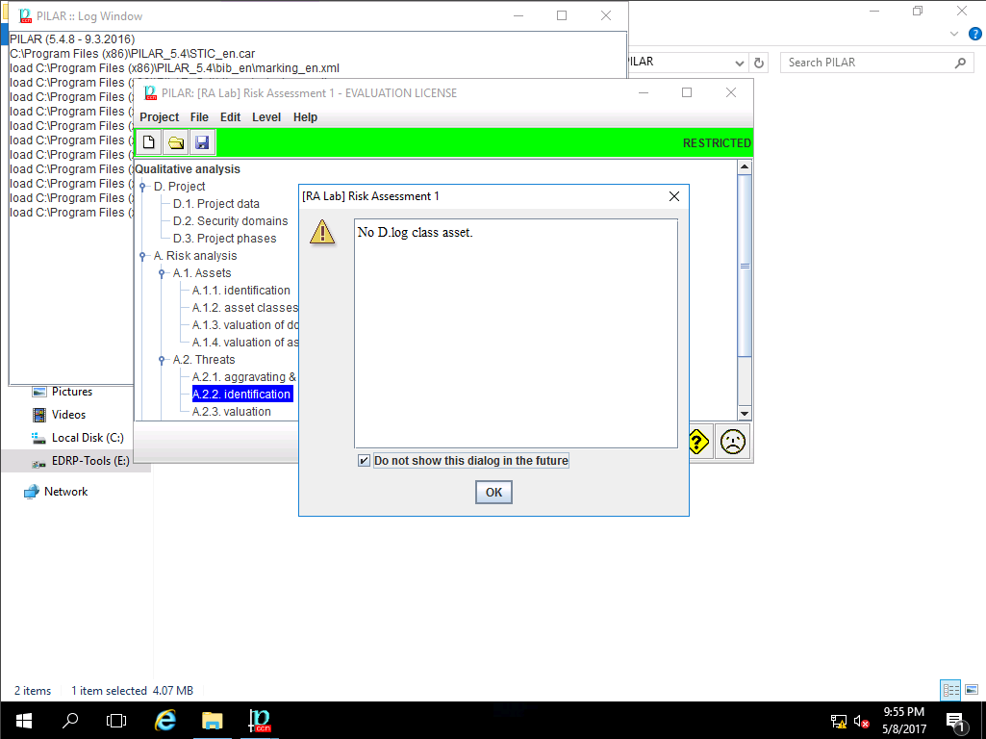The image size is (986, 739).
Task: Open Windows Start menu
Action: 24,721
